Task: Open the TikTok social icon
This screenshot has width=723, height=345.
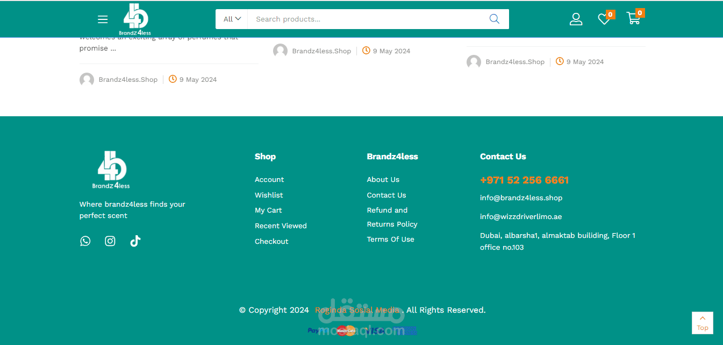Action: click(x=135, y=241)
